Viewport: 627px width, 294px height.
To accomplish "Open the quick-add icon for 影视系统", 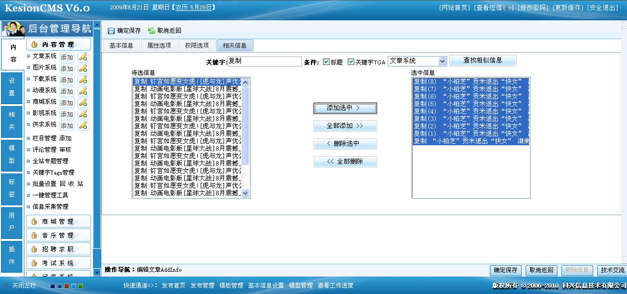I will tap(83, 114).
